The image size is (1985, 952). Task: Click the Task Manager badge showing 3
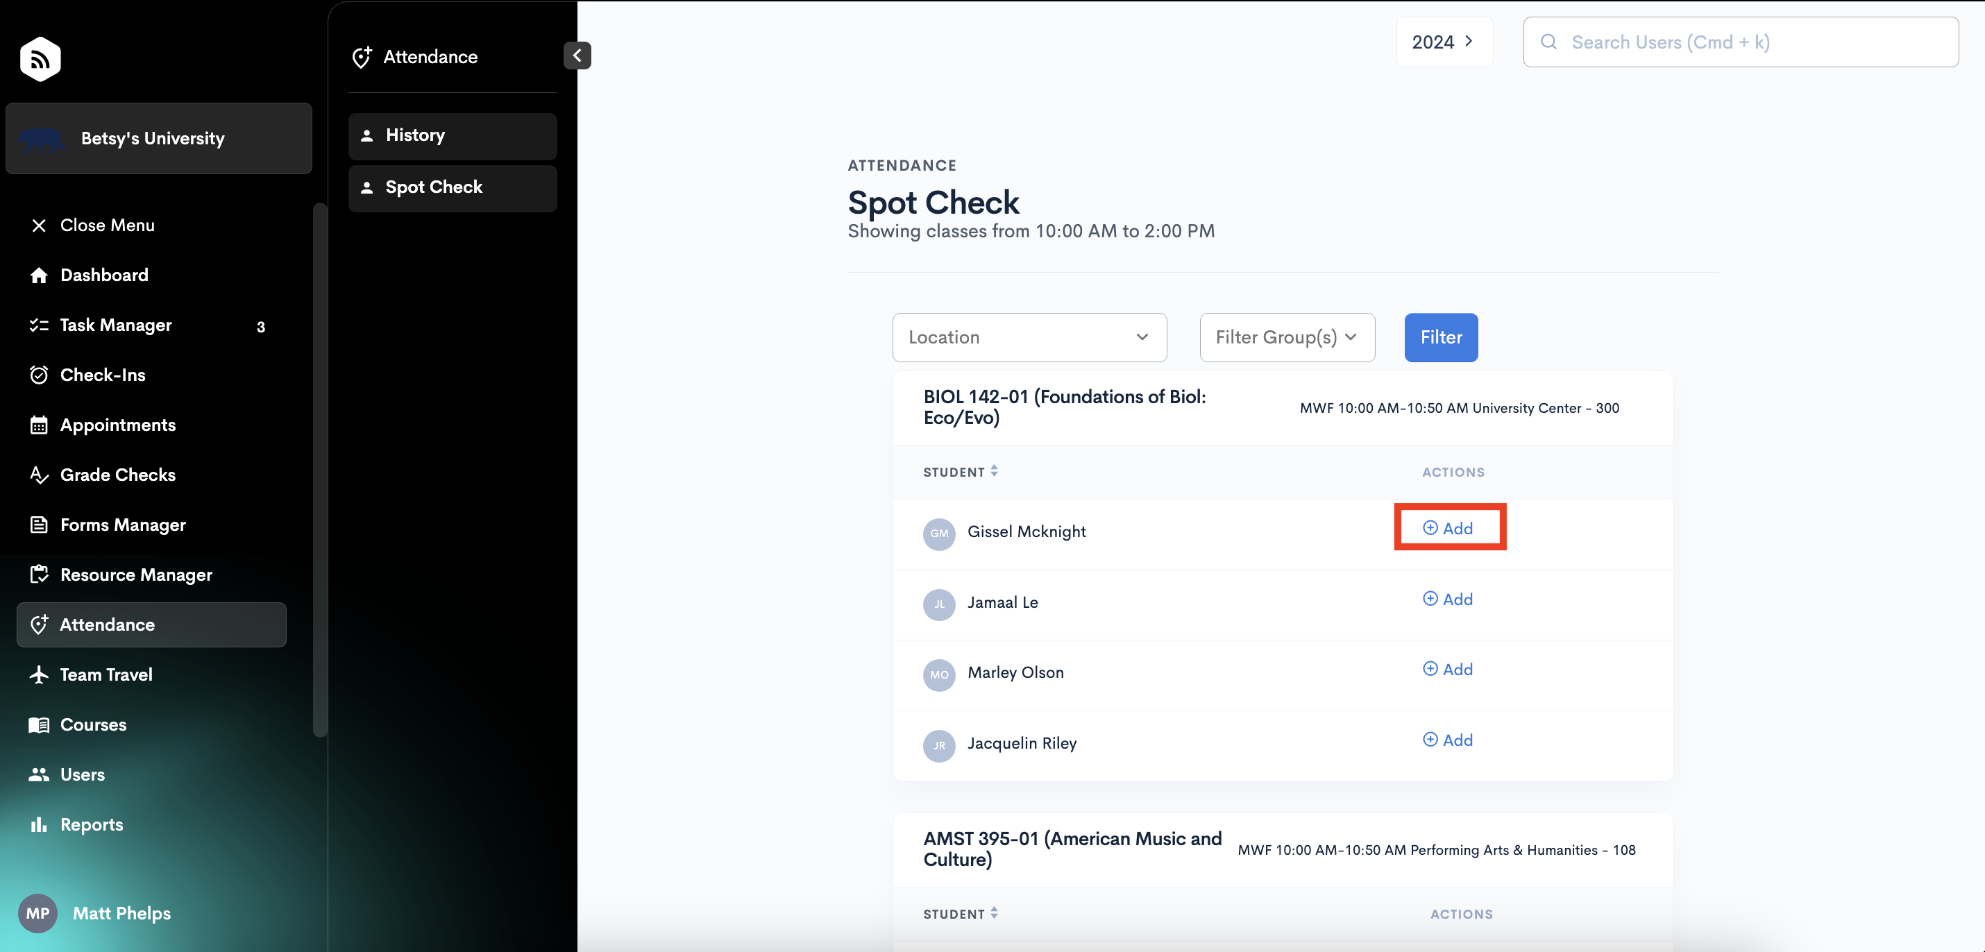[261, 328]
